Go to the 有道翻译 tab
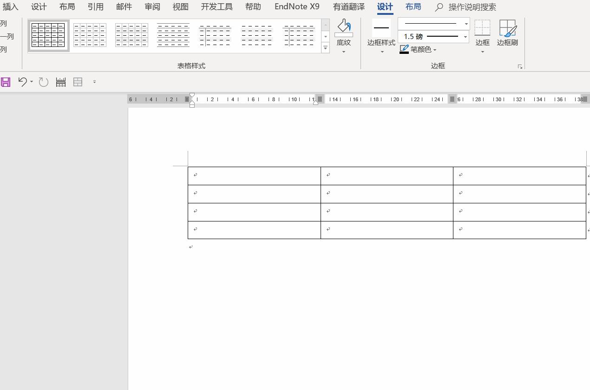 348,7
